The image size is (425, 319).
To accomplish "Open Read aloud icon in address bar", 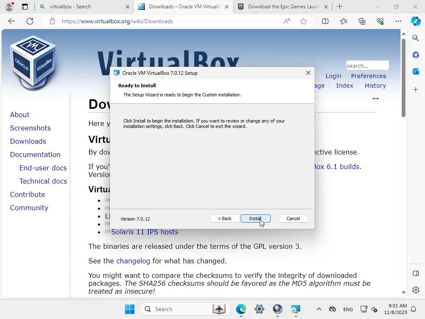I will [x=287, y=21].
